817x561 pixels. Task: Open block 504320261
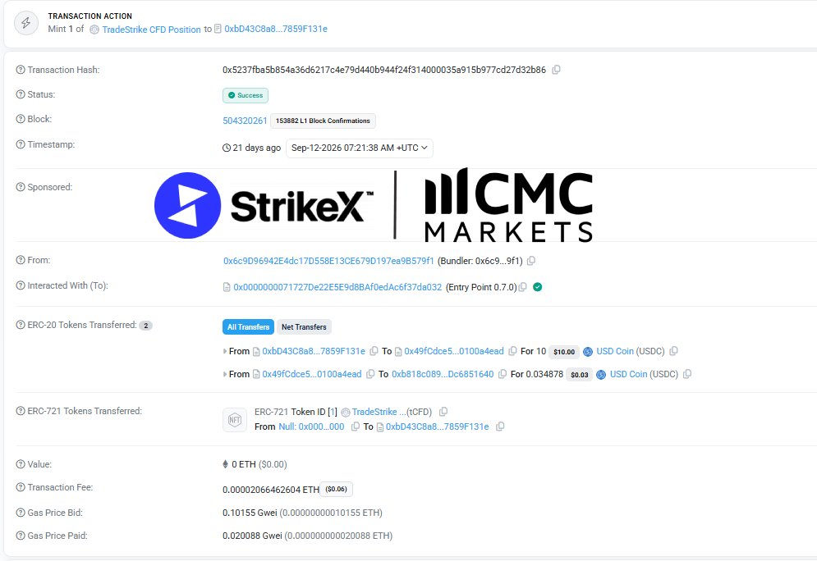pos(245,121)
